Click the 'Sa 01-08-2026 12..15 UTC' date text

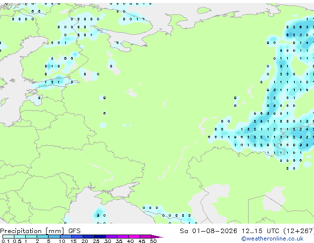pos(229,231)
